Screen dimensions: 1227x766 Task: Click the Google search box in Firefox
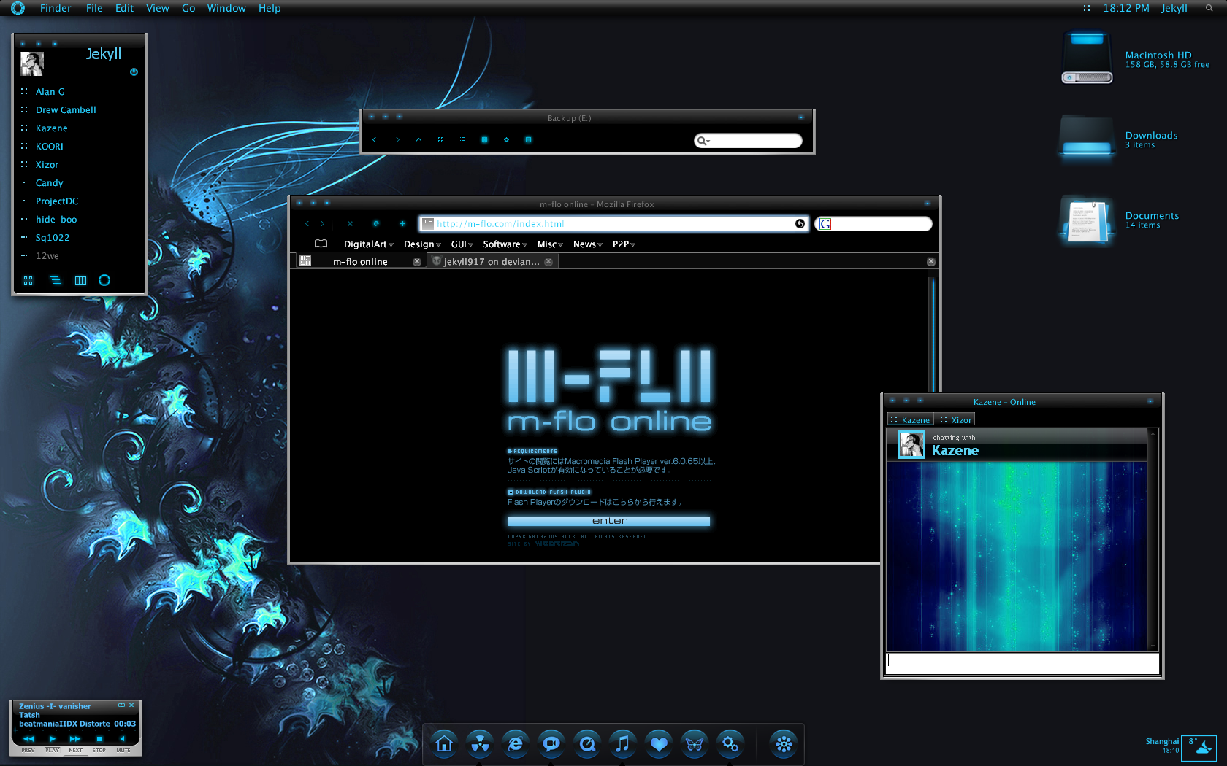[874, 224]
